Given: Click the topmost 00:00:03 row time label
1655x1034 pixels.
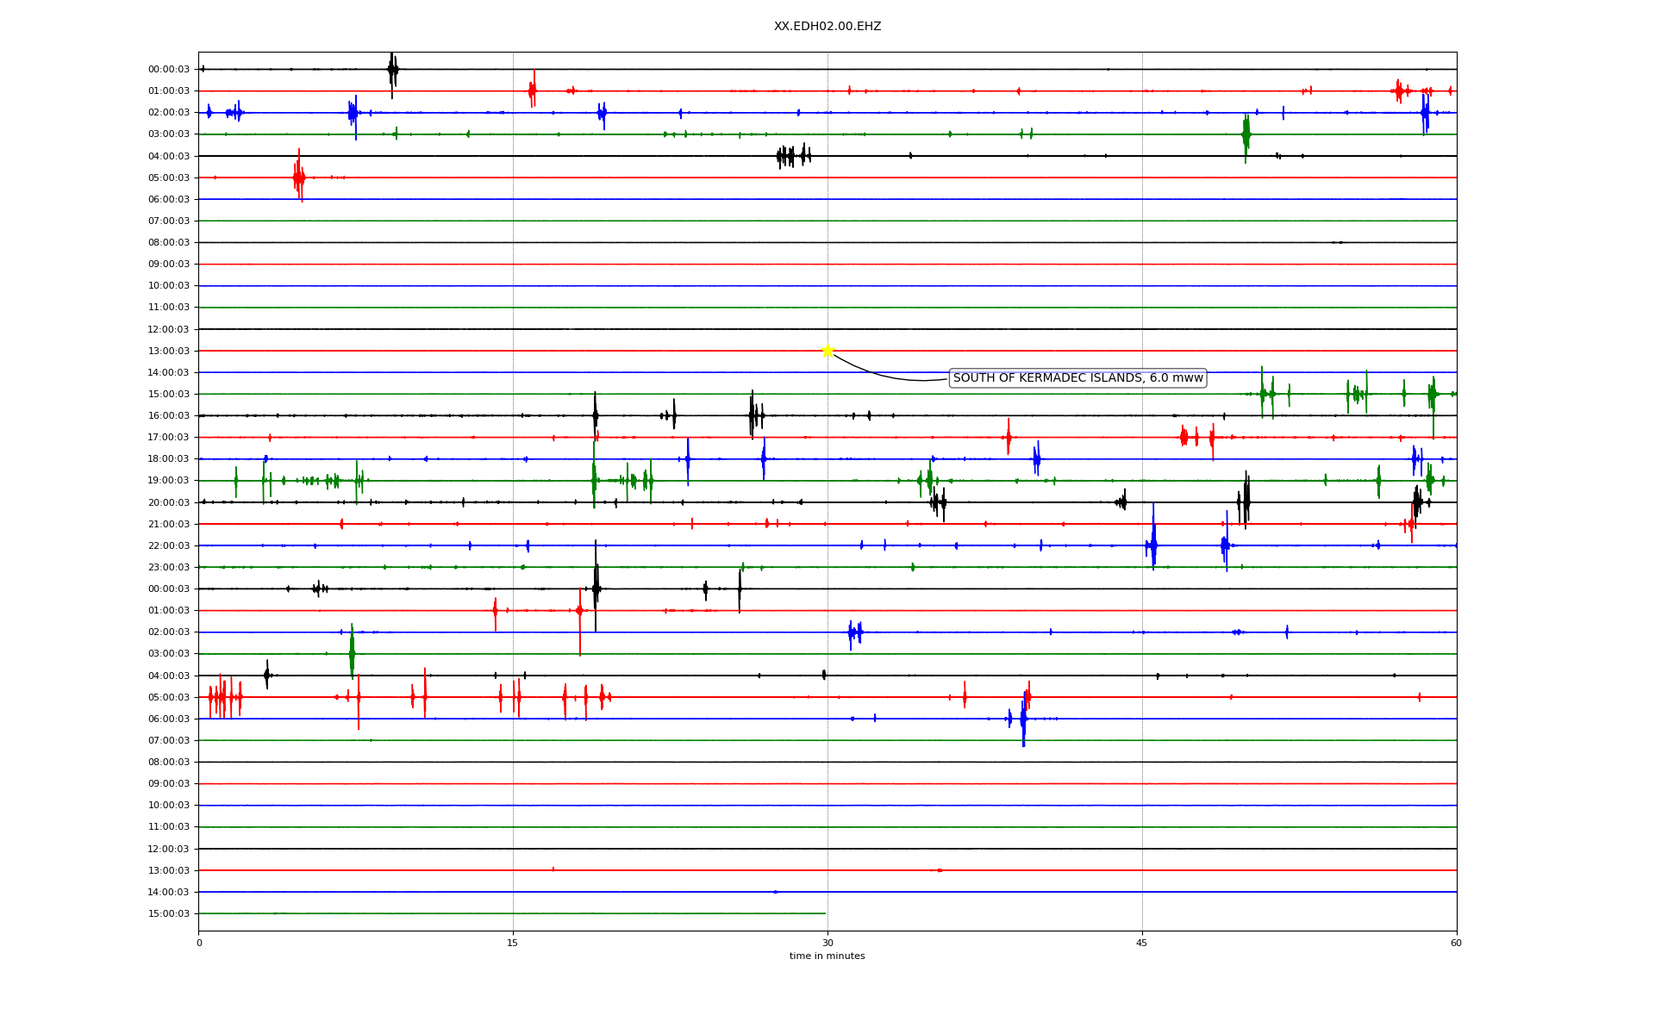Looking at the screenshot, I should [169, 70].
